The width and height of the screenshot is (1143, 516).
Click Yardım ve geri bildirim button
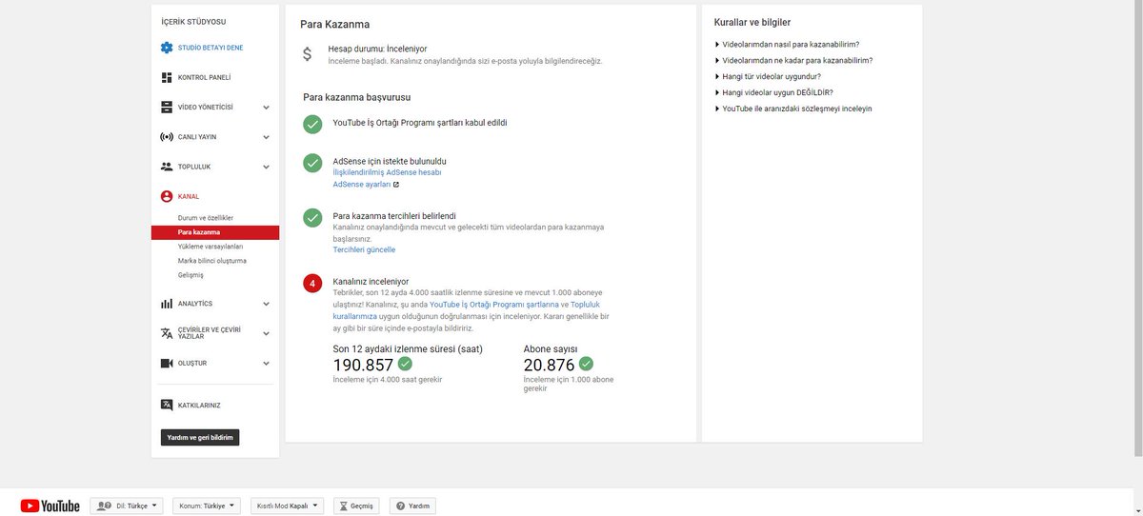[200, 438]
